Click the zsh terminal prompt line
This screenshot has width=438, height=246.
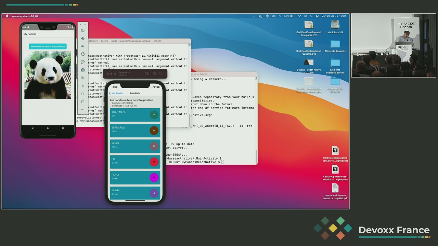(x=195, y=162)
